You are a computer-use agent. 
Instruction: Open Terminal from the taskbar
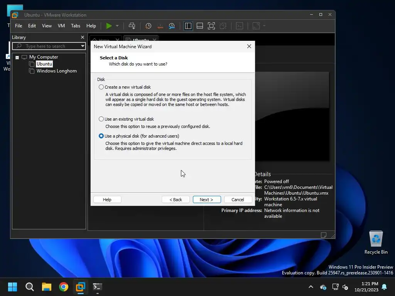pos(98,287)
